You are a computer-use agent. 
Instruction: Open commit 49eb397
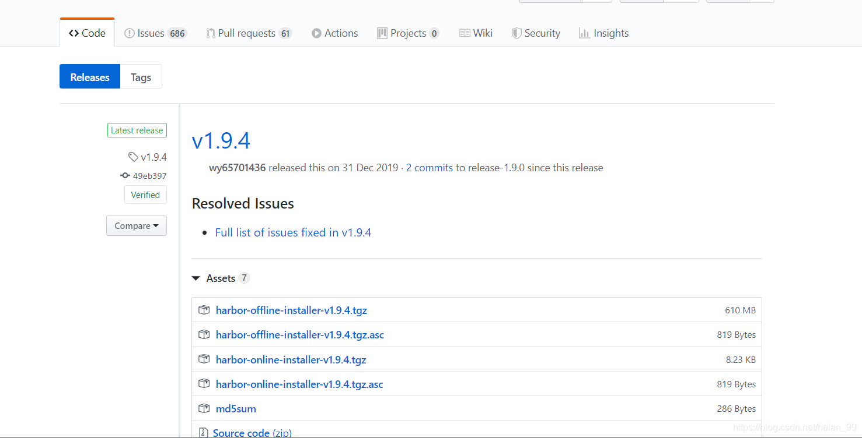pyautogui.click(x=150, y=176)
